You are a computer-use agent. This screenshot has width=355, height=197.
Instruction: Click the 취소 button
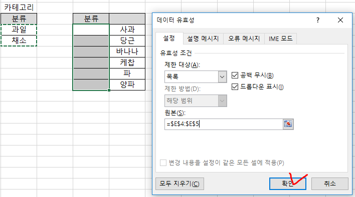coord(329,183)
